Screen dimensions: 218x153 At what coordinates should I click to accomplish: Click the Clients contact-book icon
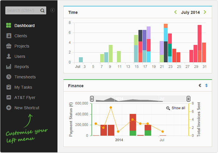[9, 36]
